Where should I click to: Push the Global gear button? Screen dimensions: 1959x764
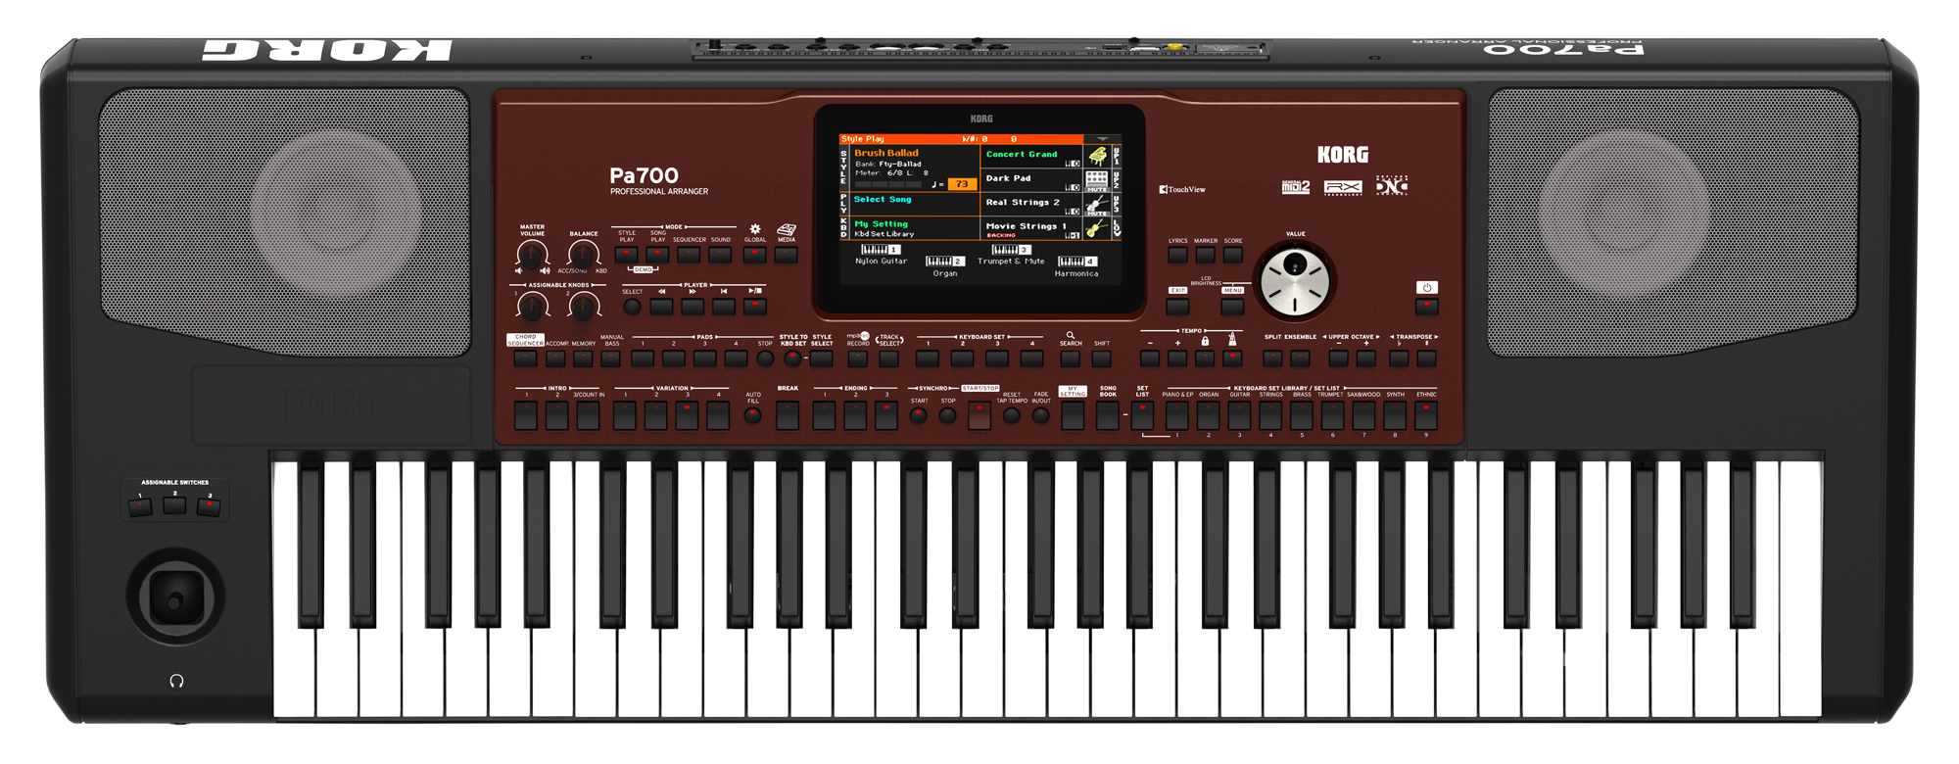(755, 255)
